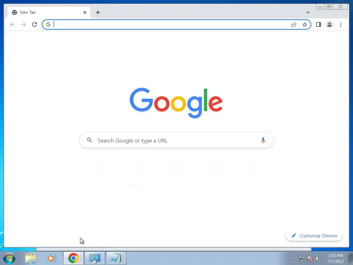Bookmark this tab with the star icon
Viewport: 353px width, 265px height.
point(305,24)
